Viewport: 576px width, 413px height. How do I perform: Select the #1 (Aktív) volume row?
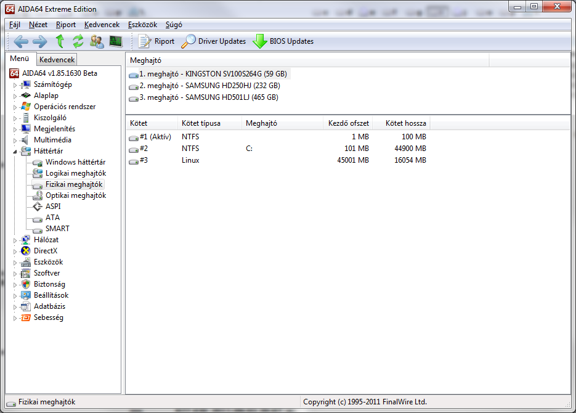pos(278,137)
